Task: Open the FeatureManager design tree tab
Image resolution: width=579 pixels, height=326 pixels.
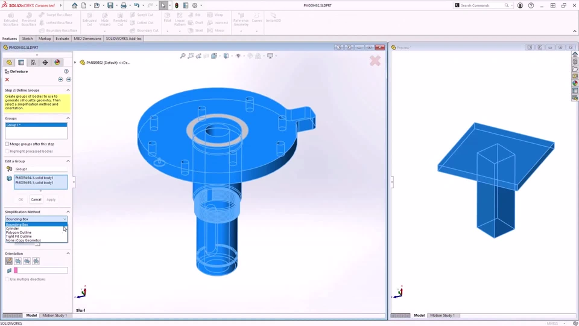Action: point(9,62)
